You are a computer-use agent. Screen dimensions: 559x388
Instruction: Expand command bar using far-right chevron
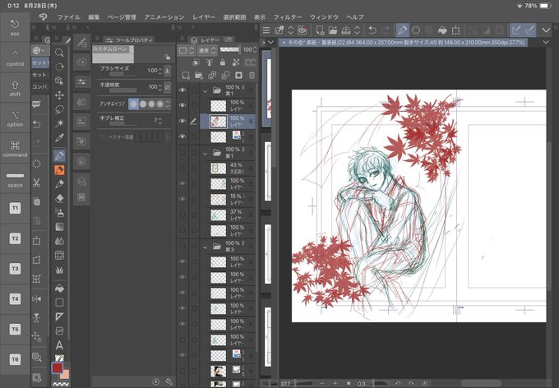point(546,30)
